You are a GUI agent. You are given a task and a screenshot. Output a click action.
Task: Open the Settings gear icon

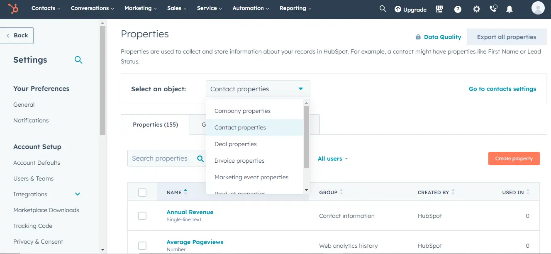coord(476,9)
